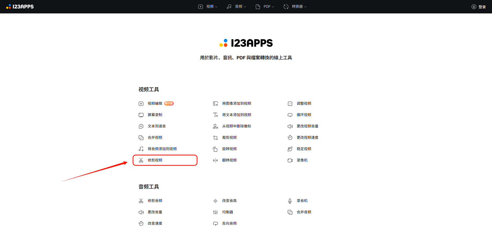Open the 调整视频 link
Screen dimensions: 492x235
pos(304,103)
